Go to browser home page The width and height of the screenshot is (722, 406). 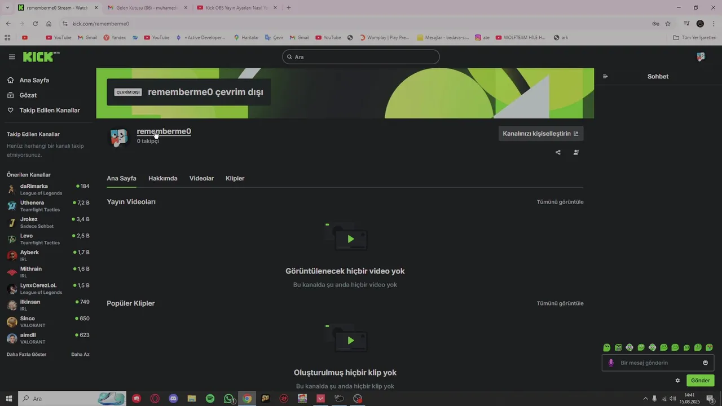(49, 24)
